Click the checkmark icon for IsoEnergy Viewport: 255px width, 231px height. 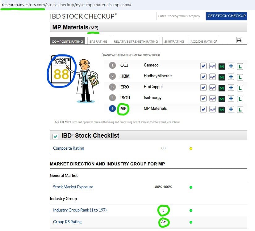pos(203,98)
